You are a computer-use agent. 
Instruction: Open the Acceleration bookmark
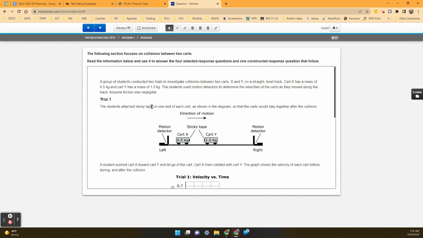click(233, 19)
